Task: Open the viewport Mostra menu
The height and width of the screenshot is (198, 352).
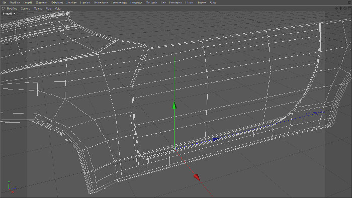Action: 38,9
